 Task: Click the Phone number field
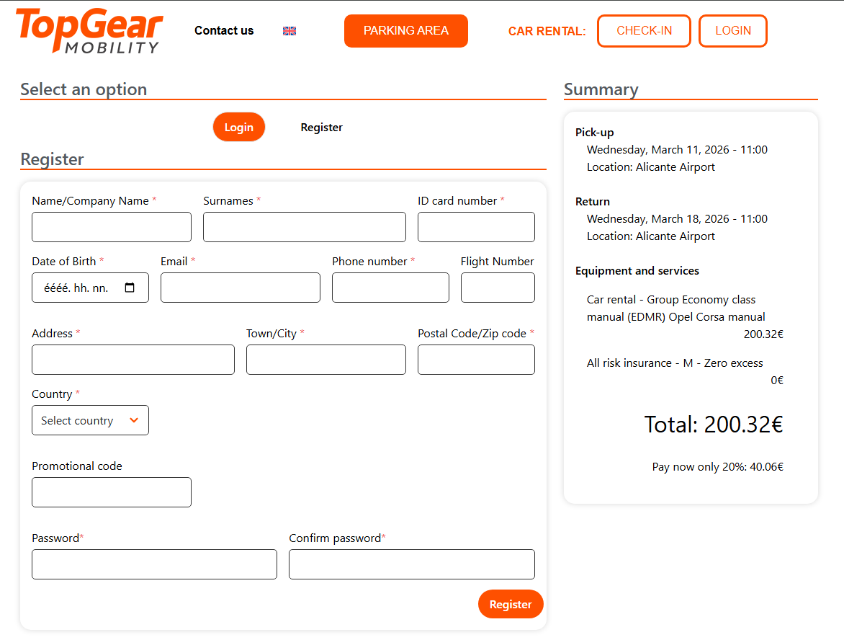(x=390, y=288)
